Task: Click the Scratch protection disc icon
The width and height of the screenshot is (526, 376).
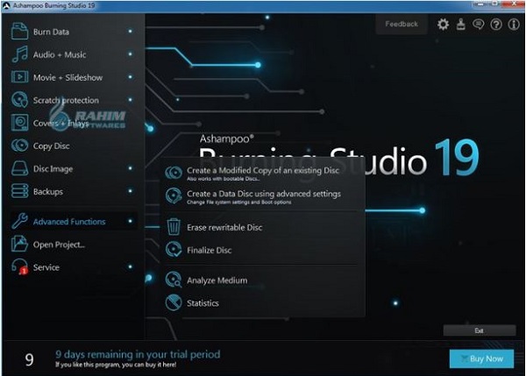Action: pos(19,100)
